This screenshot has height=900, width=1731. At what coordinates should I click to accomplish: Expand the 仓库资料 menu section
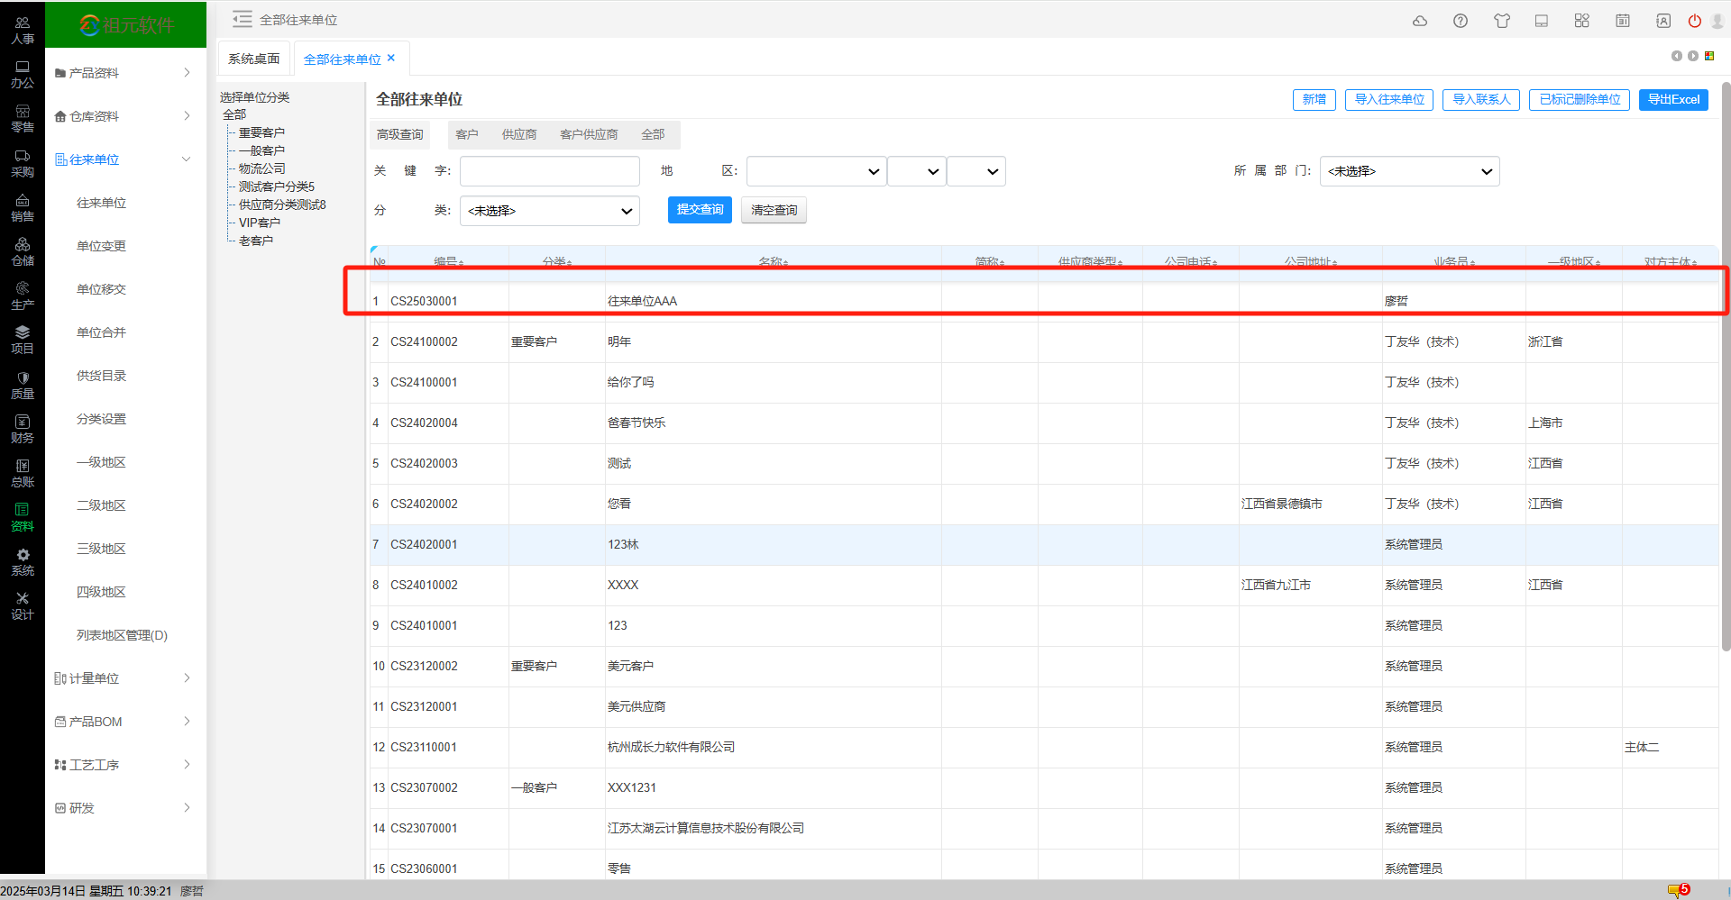point(125,116)
